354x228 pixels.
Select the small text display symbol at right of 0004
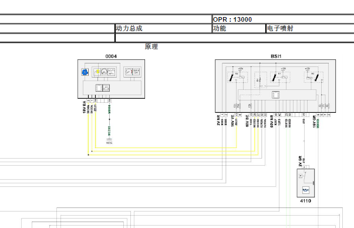point(136,72)
